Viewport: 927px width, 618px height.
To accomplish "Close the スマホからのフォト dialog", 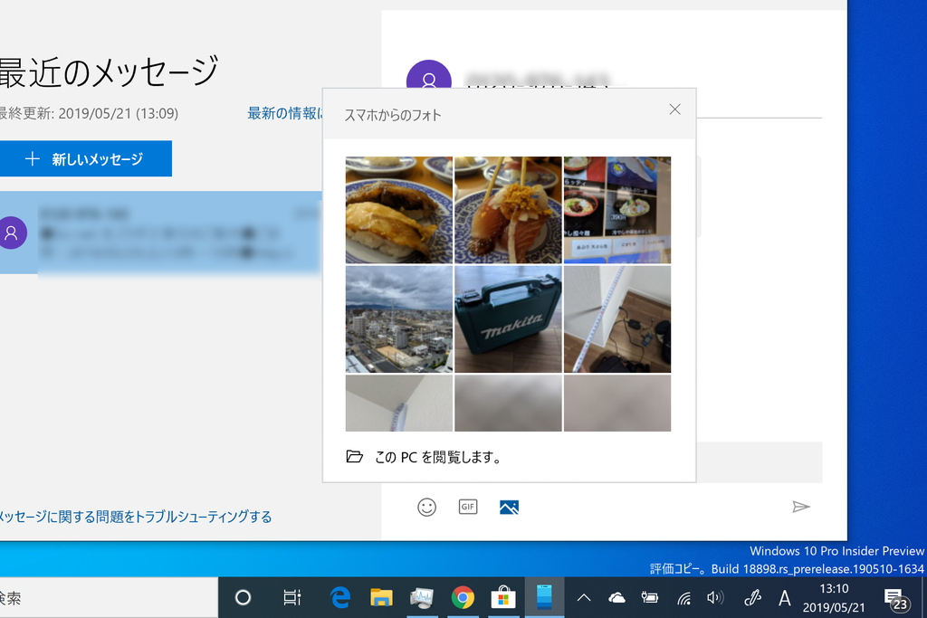I will [674, 109].
